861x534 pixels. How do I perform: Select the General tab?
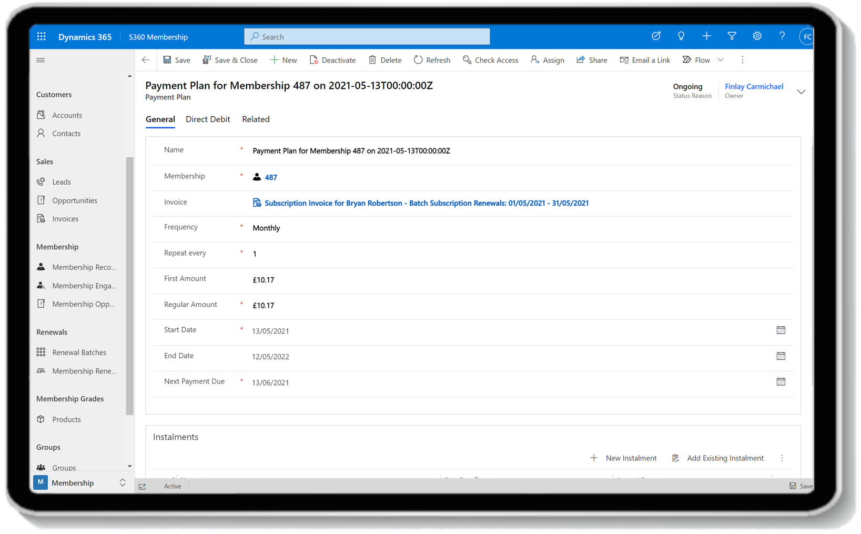click(160, 119)
